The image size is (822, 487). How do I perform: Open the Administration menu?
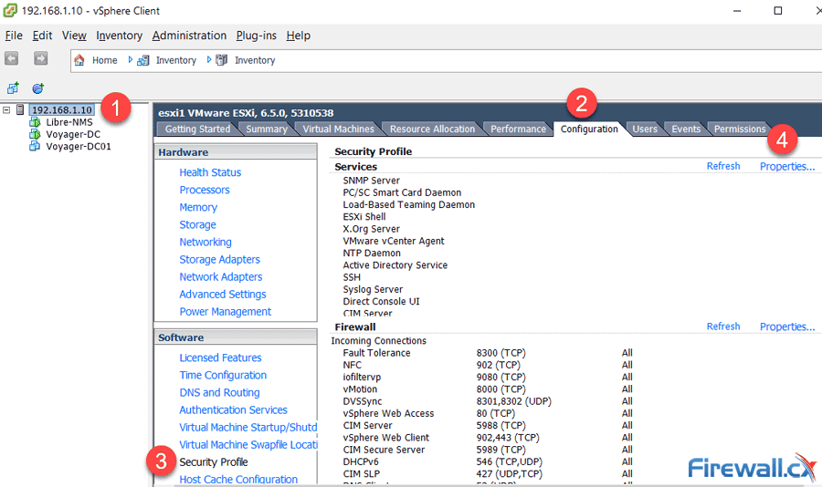pos(189,36)
